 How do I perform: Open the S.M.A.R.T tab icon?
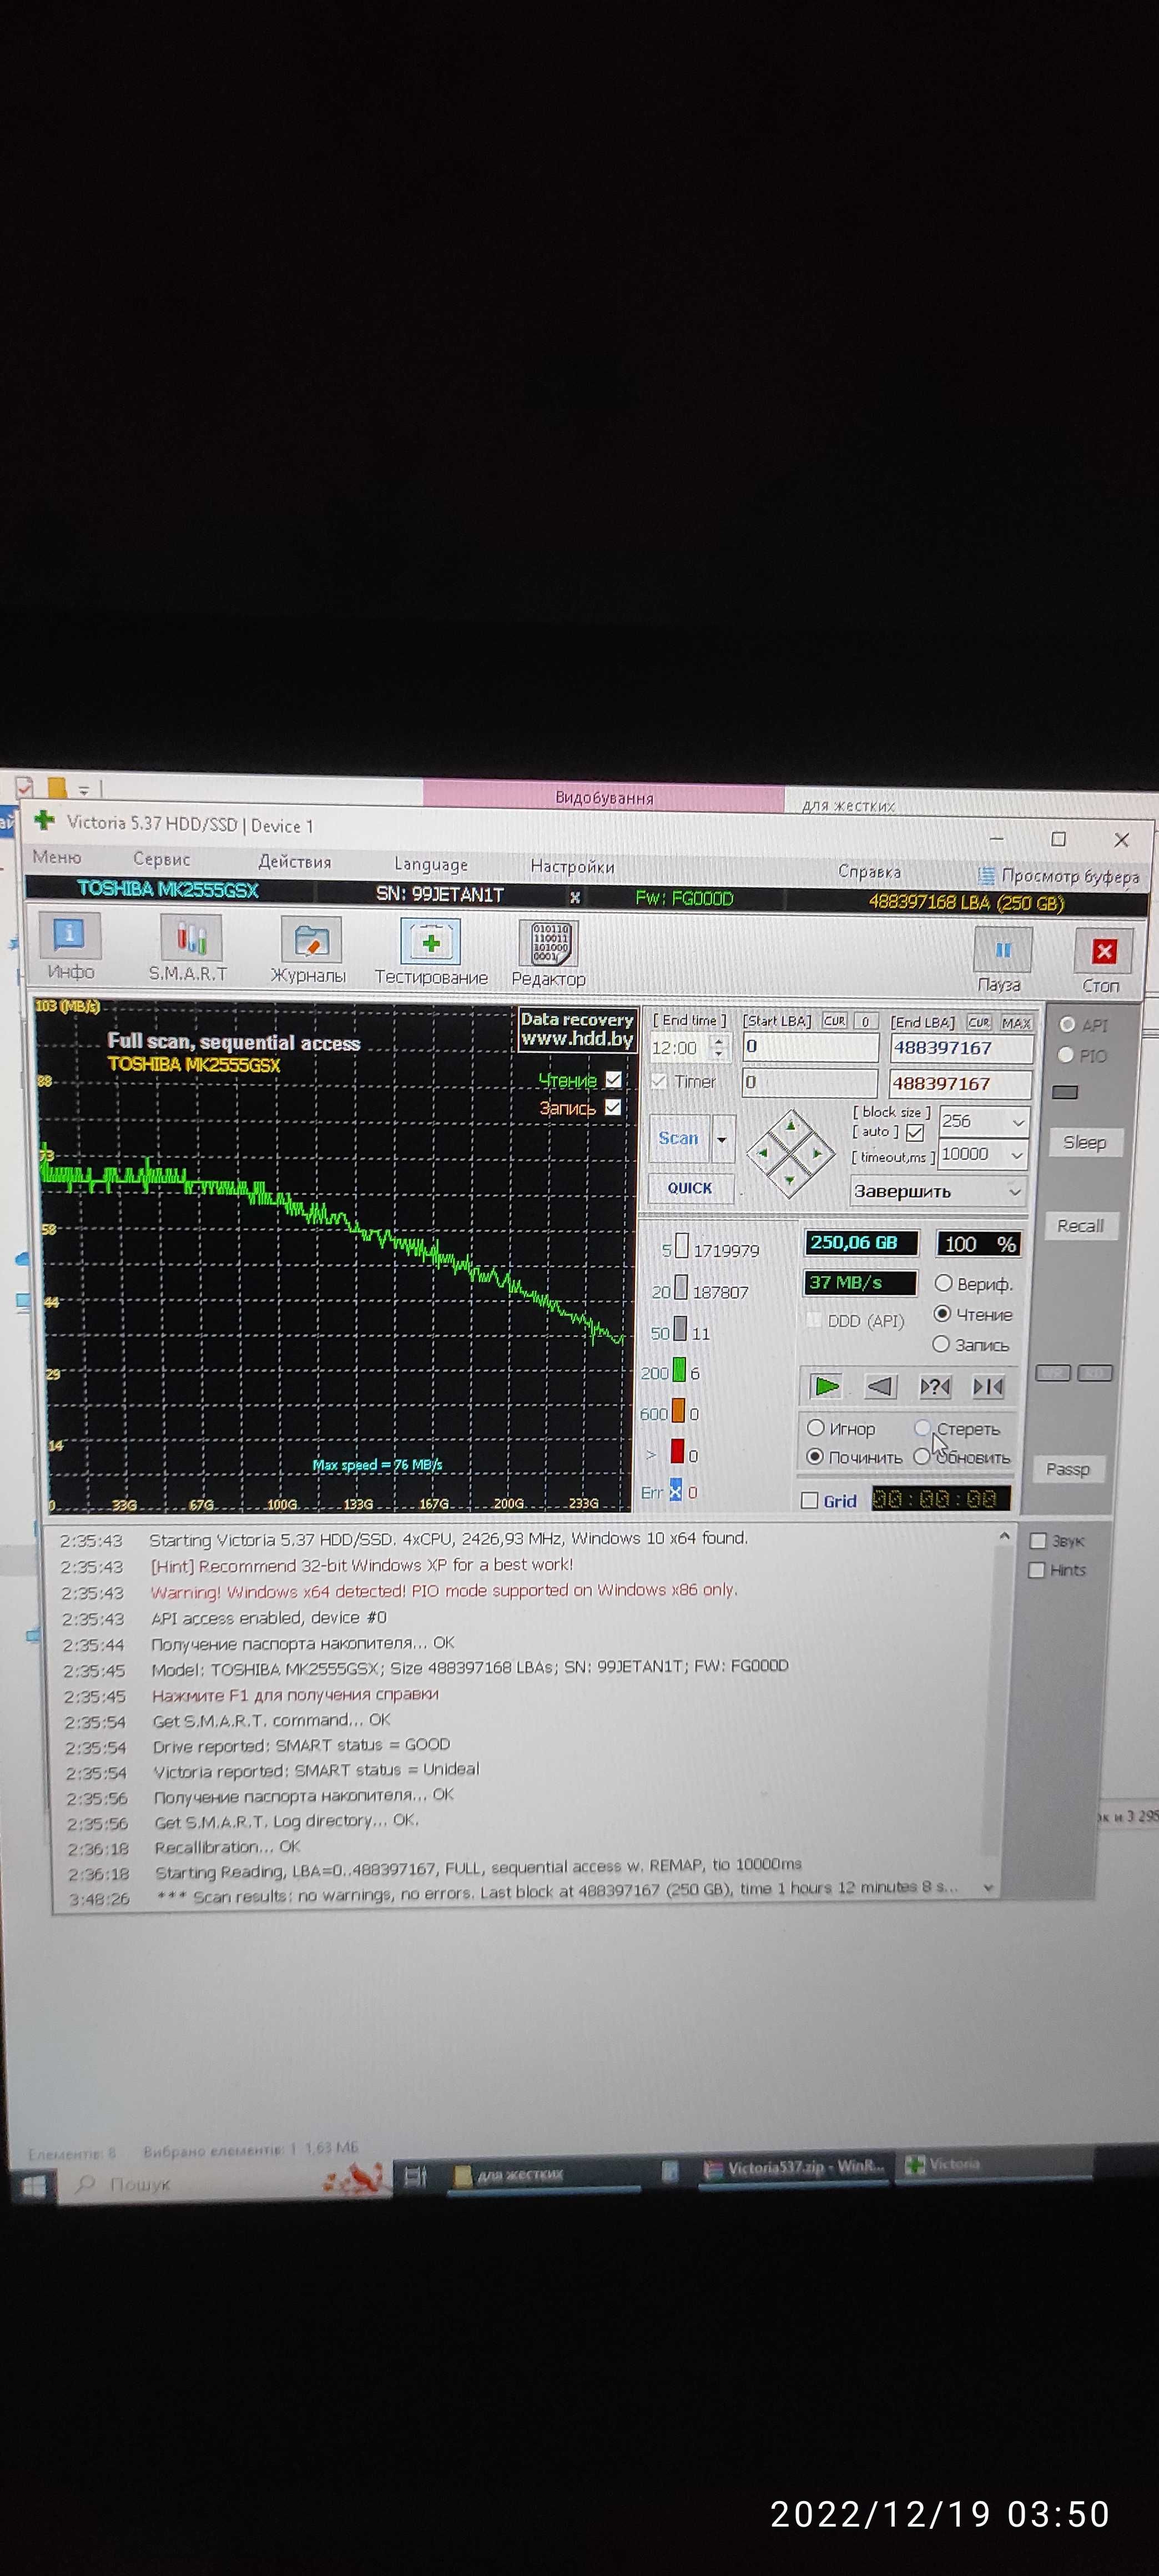click(x=191, y=939)
